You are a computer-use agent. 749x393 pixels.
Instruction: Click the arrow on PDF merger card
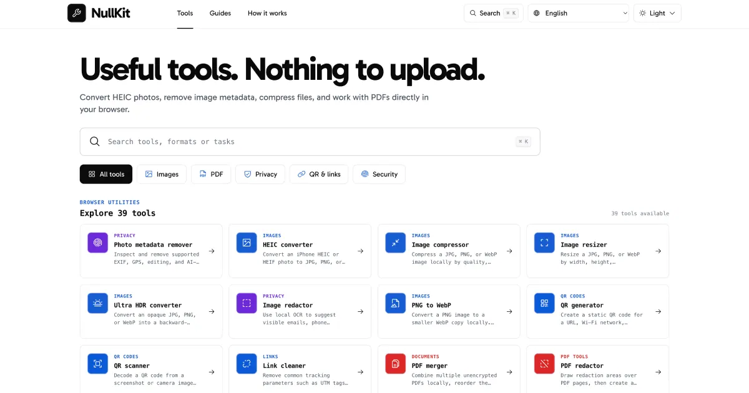[x=509, y=372]
